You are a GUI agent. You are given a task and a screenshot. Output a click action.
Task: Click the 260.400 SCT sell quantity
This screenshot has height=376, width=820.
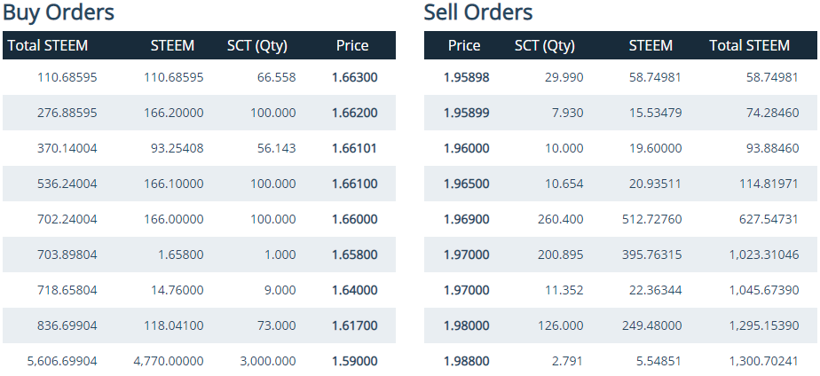click(x=561, y=219)
